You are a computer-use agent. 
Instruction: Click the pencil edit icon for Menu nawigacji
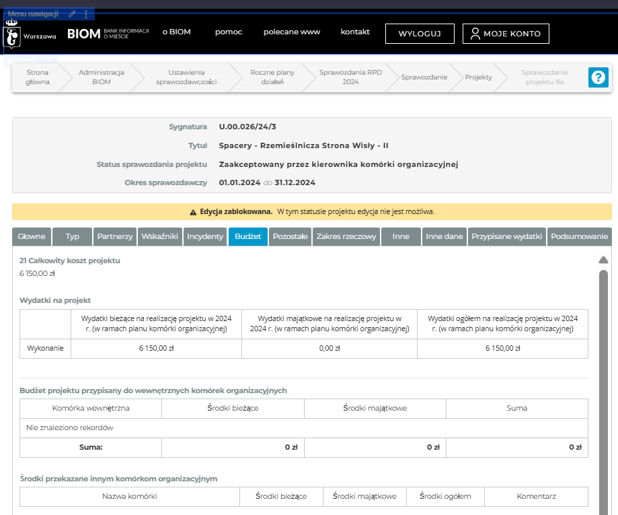(72, 13)
